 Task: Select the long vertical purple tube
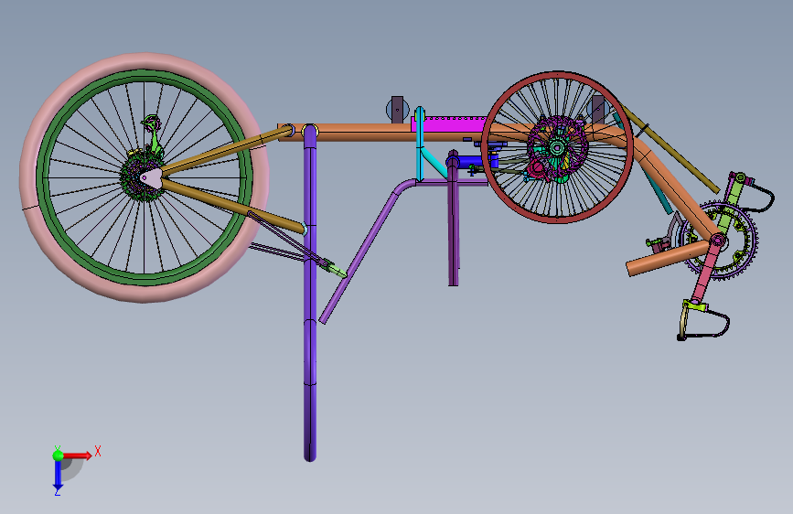point(310,294)
